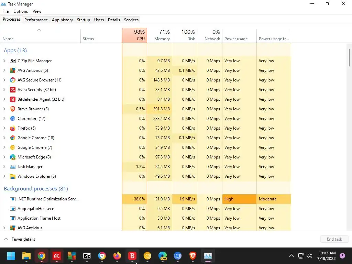Viewport: 352px width, 264px height.
Task: Click the process list vertical scrollbar thumb
Action: tap(349, 58)
